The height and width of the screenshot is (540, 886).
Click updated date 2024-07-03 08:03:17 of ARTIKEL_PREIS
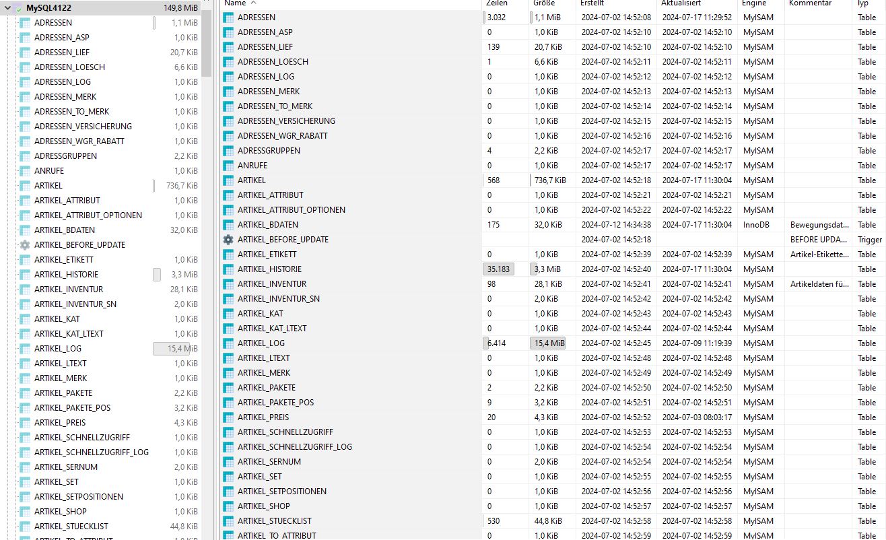[697, 417]
